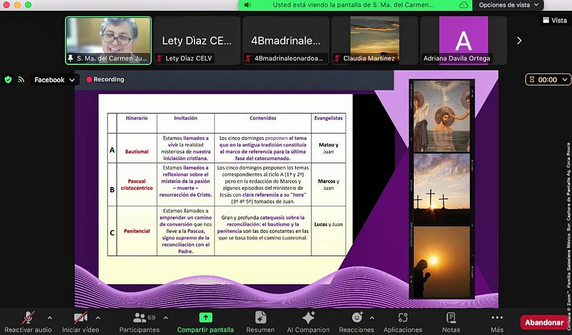Expand the arrow next to Reacciones
572x335 pixels.
[372, 318]
